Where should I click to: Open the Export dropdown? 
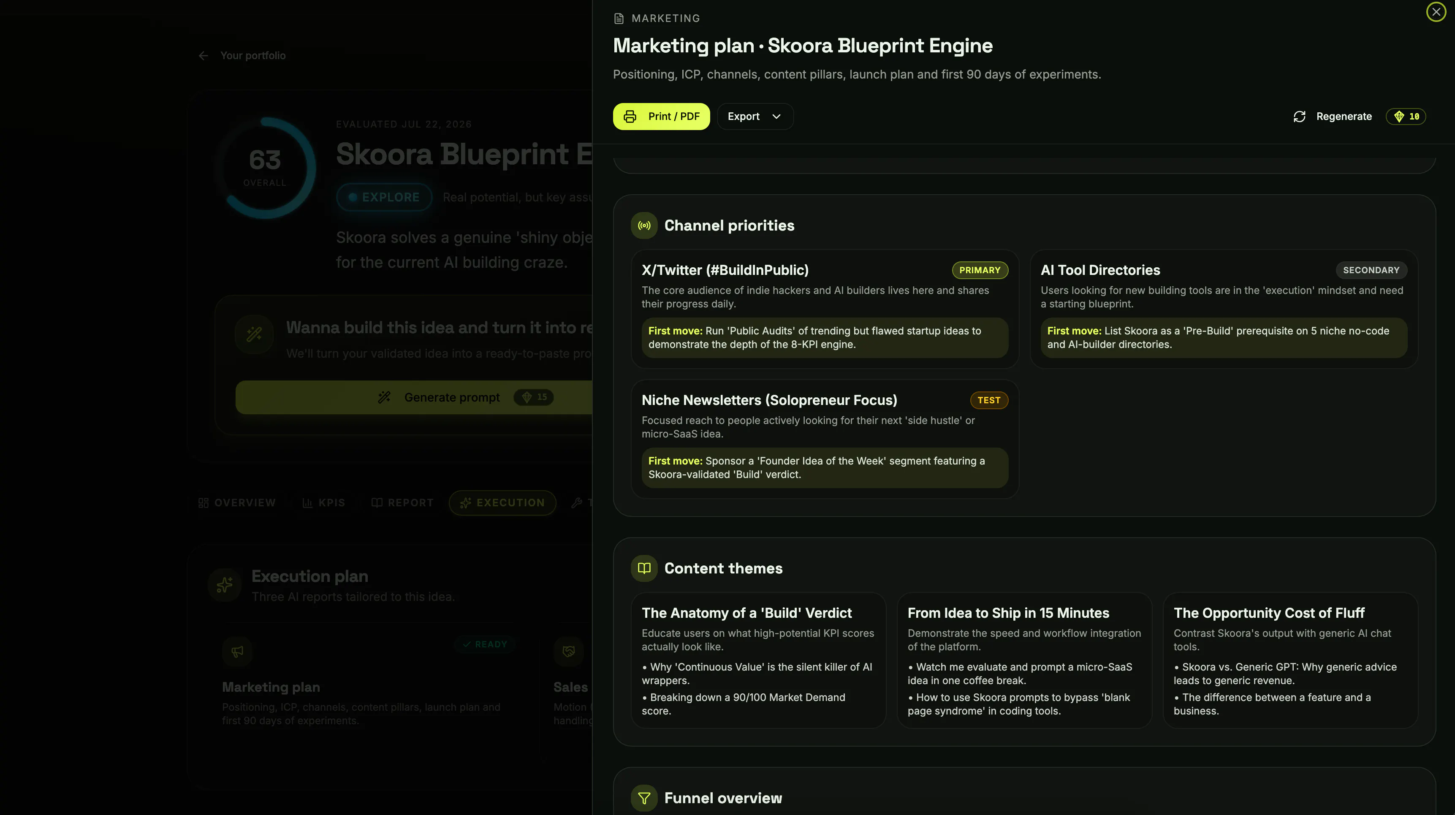tap(755, 117)
